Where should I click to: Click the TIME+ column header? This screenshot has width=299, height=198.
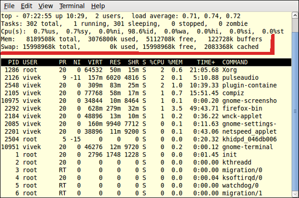tap(206, 62)
